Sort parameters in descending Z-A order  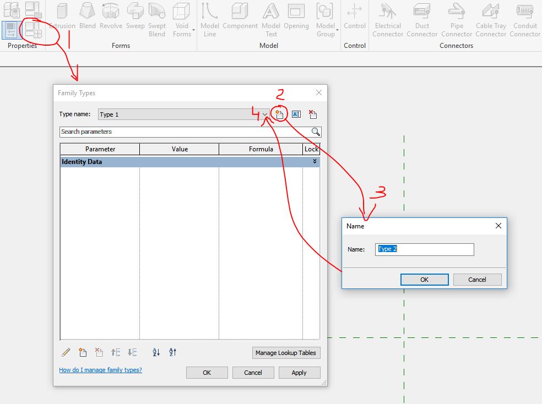pyautogui.click(x=173, y=352)
